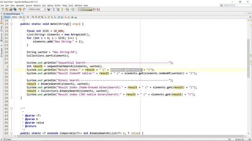Click the hint icon beside line 29
The image size is (252, 141).
click(x=7, y=66)
